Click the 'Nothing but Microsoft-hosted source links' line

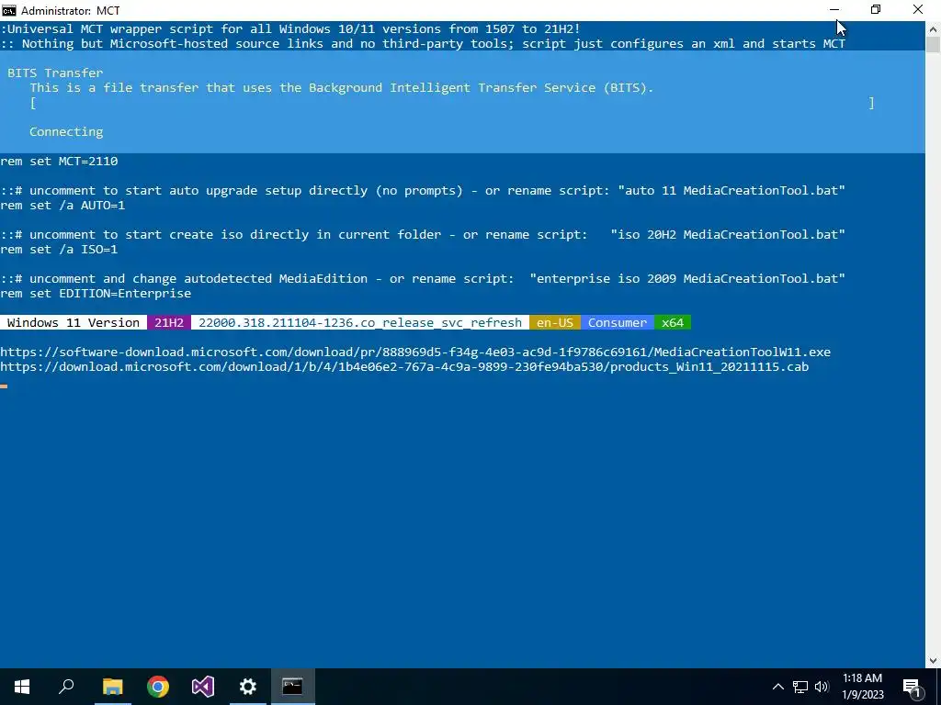pyautogui.click(x=423, y=44)
